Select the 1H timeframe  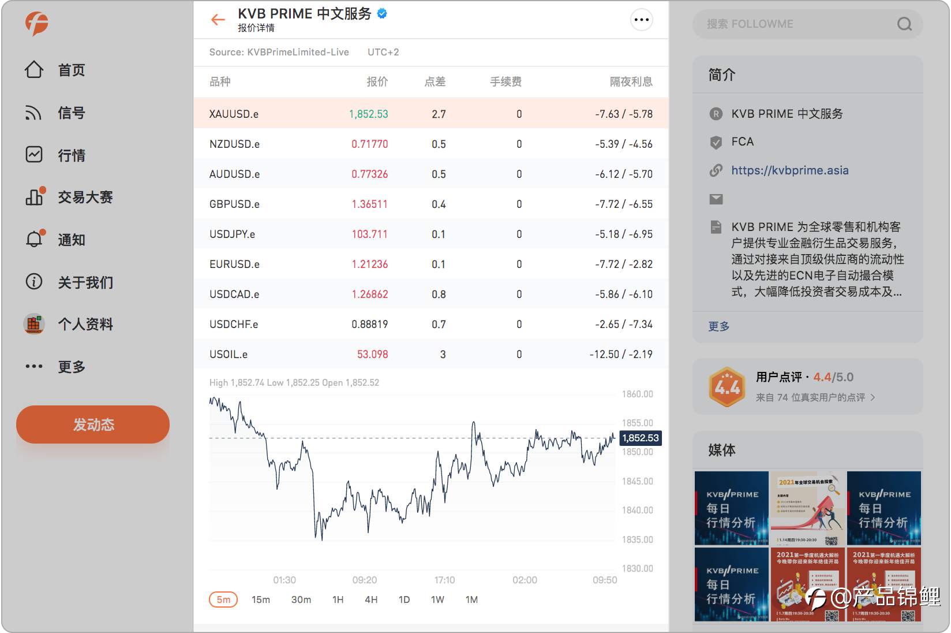pyautogui.click(x=338, y=600)
